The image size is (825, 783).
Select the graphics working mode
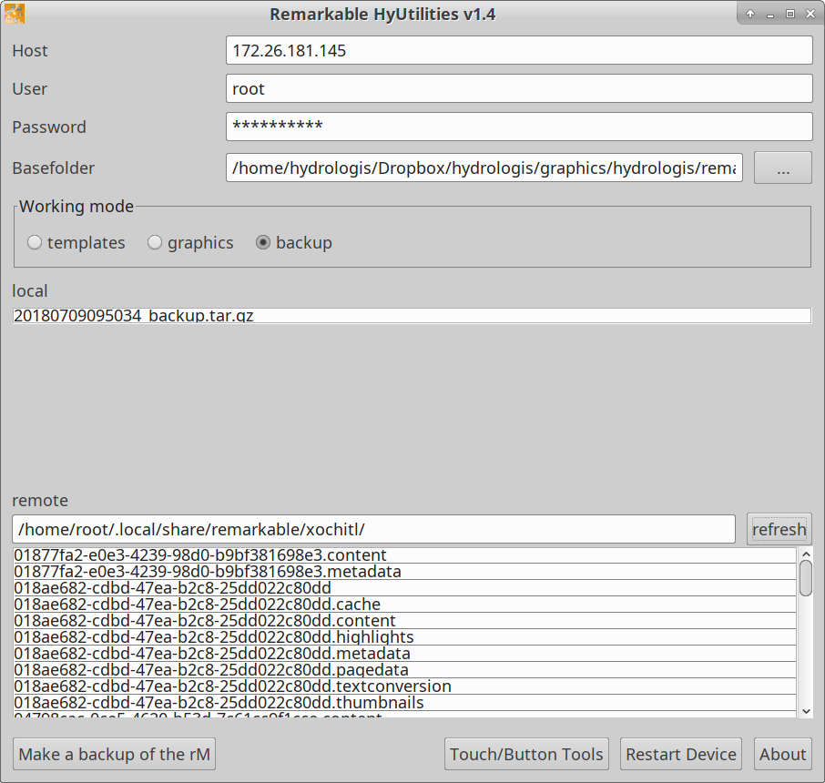[190, 242]
